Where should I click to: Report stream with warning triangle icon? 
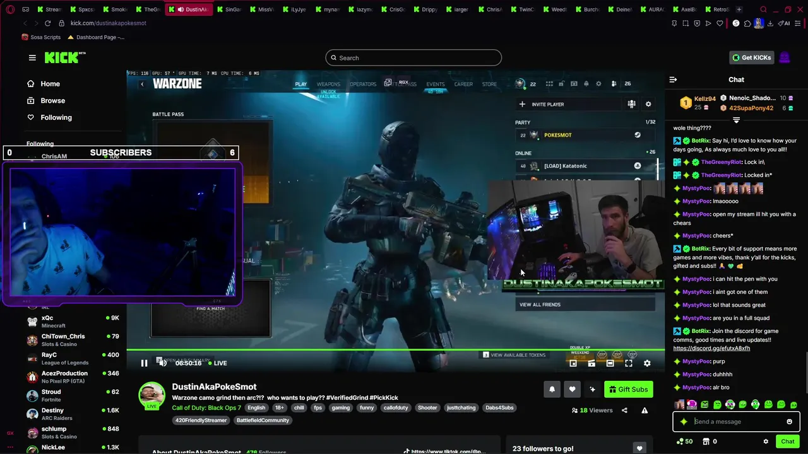pyautogui.click(x=645, y=410)
